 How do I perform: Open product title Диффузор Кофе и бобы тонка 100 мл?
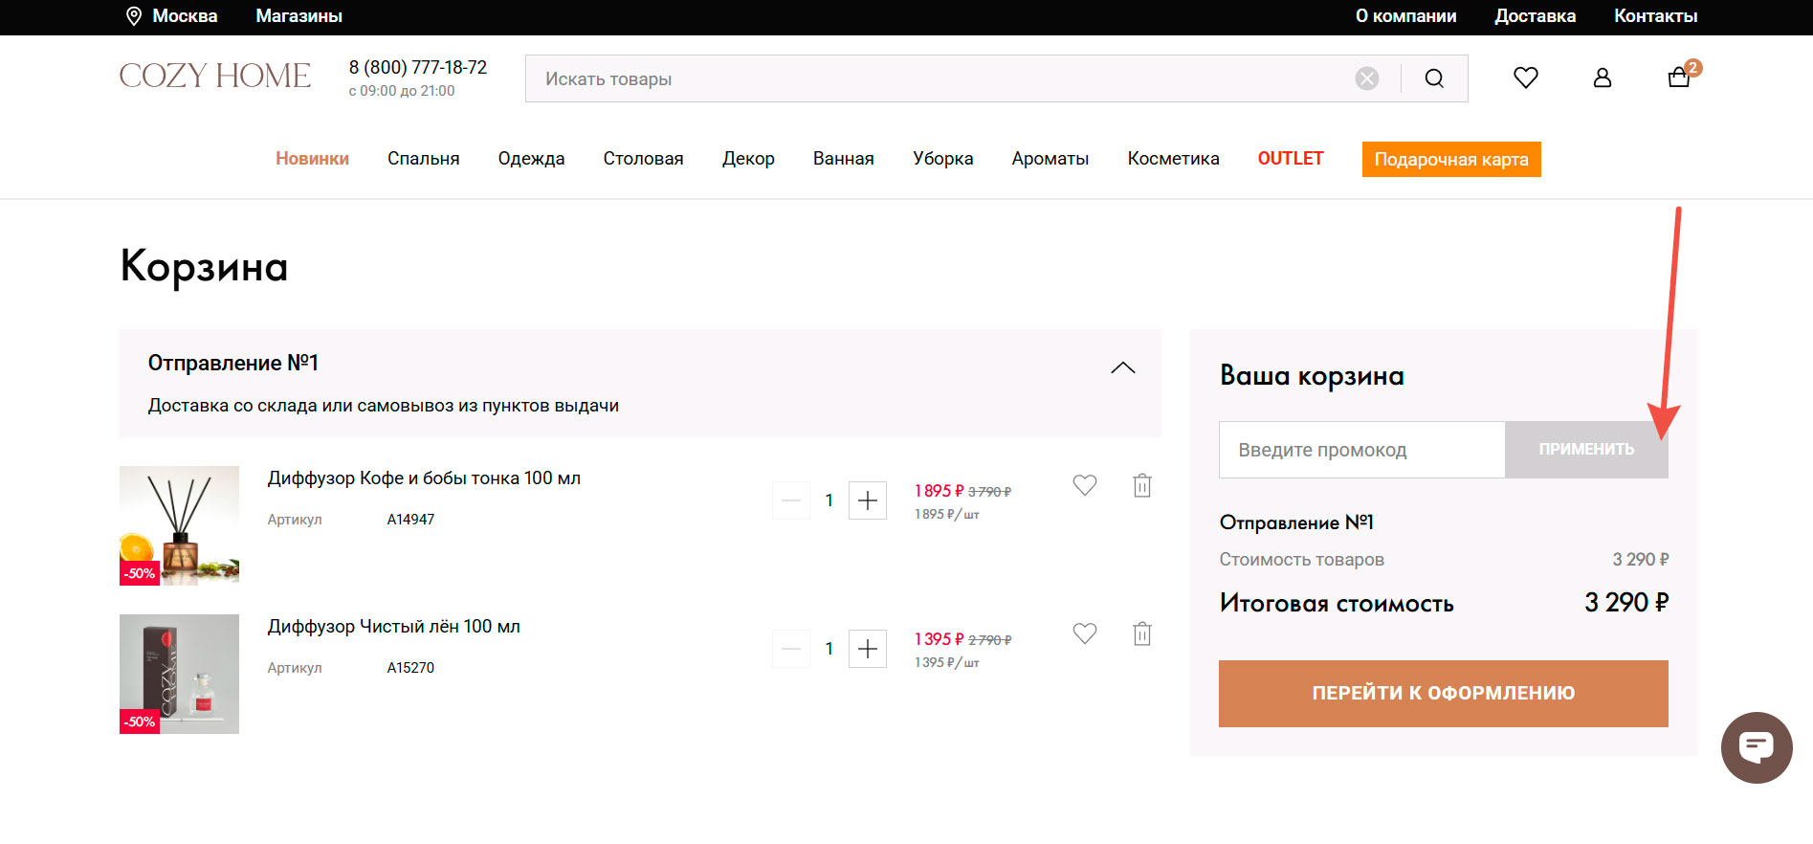pos(424,478)
